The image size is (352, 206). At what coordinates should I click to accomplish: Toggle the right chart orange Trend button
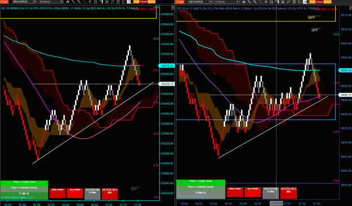tap(312, 2)
